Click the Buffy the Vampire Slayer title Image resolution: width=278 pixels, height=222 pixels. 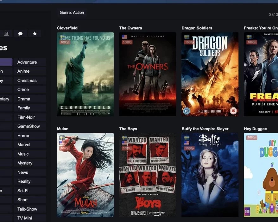point(205,129)
